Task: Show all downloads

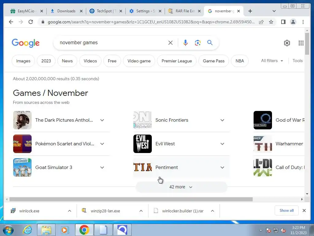Action: (287, 210)
